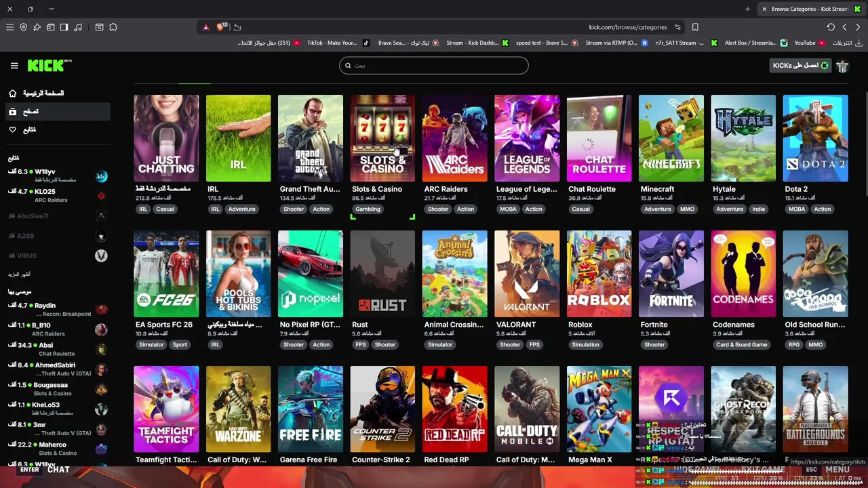The height and width of the screenshot is (488, 868).
Task: Open the YouTube bookmark
Action: tap(810, 43)
